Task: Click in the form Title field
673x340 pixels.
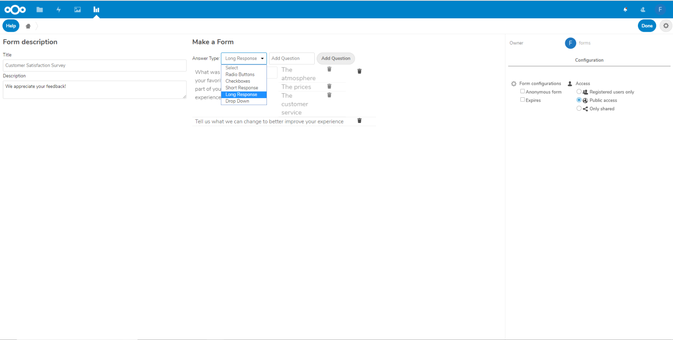Action: pyautogui.click(x=95, y=65)
